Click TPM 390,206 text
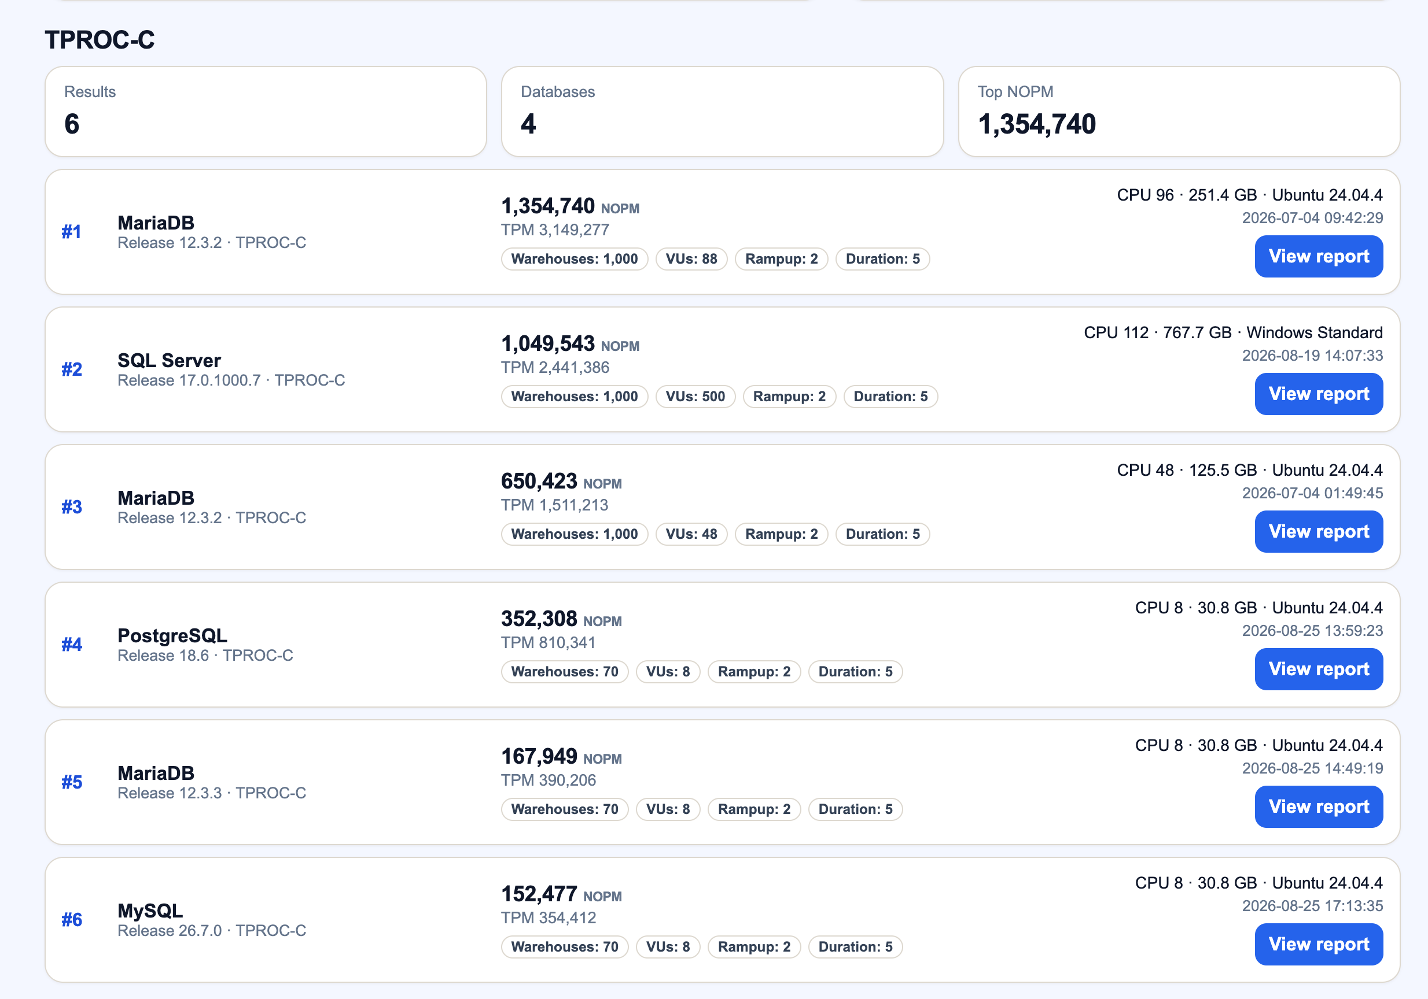The height and width of the screenshot is (999, 1428). pyautogui.click(x=548, y=780)
